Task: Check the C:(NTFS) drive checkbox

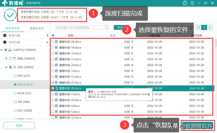Action: pos(6,50)
